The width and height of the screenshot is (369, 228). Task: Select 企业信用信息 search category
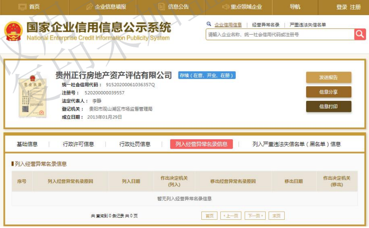coord(228,24)
